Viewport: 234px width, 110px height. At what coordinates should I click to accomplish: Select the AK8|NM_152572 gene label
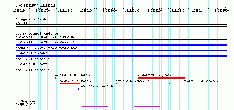click(x=26, y=104)
